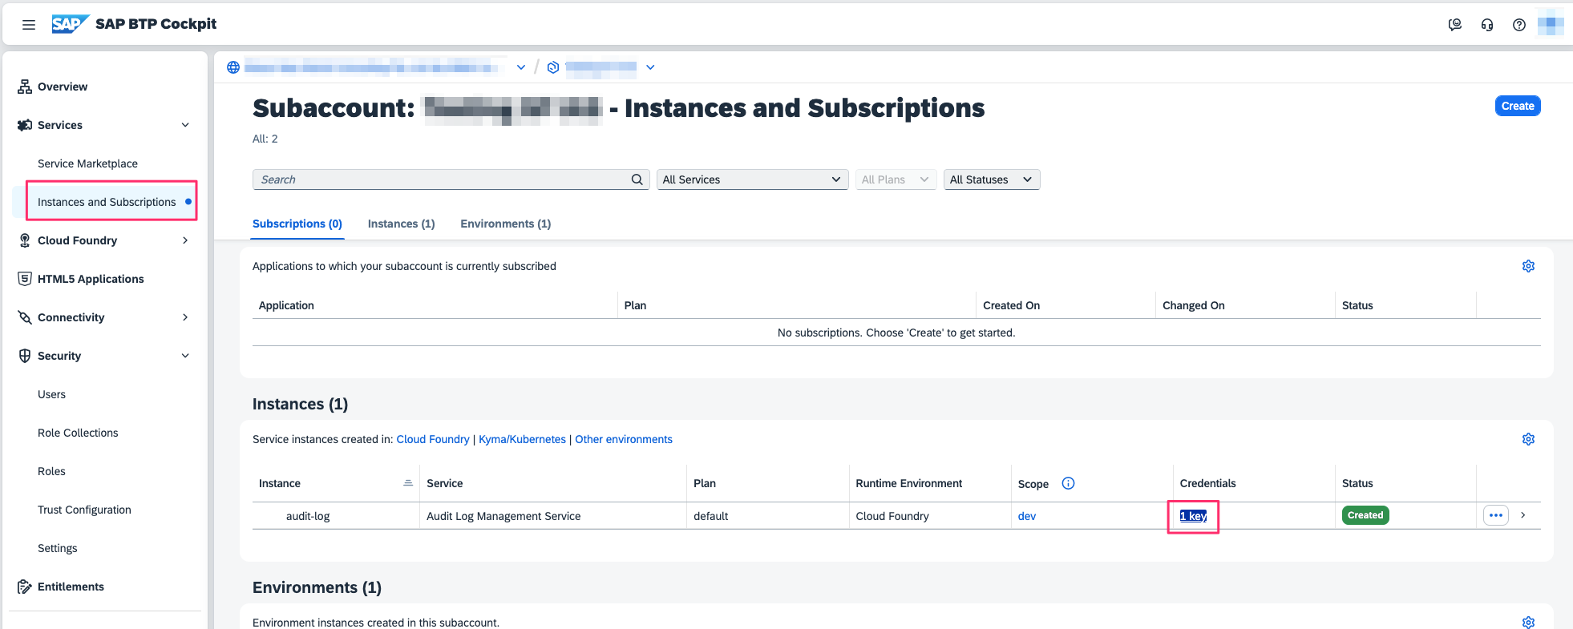
Task: Open the All Services dropdown
Action: tap(751, 179)
